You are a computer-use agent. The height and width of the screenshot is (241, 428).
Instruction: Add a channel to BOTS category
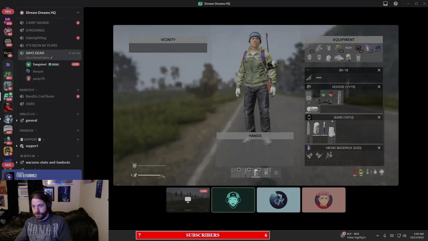[78, 156]
